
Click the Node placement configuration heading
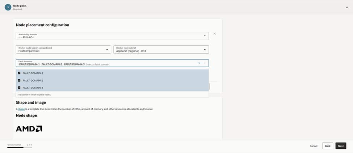click(43, 25)
